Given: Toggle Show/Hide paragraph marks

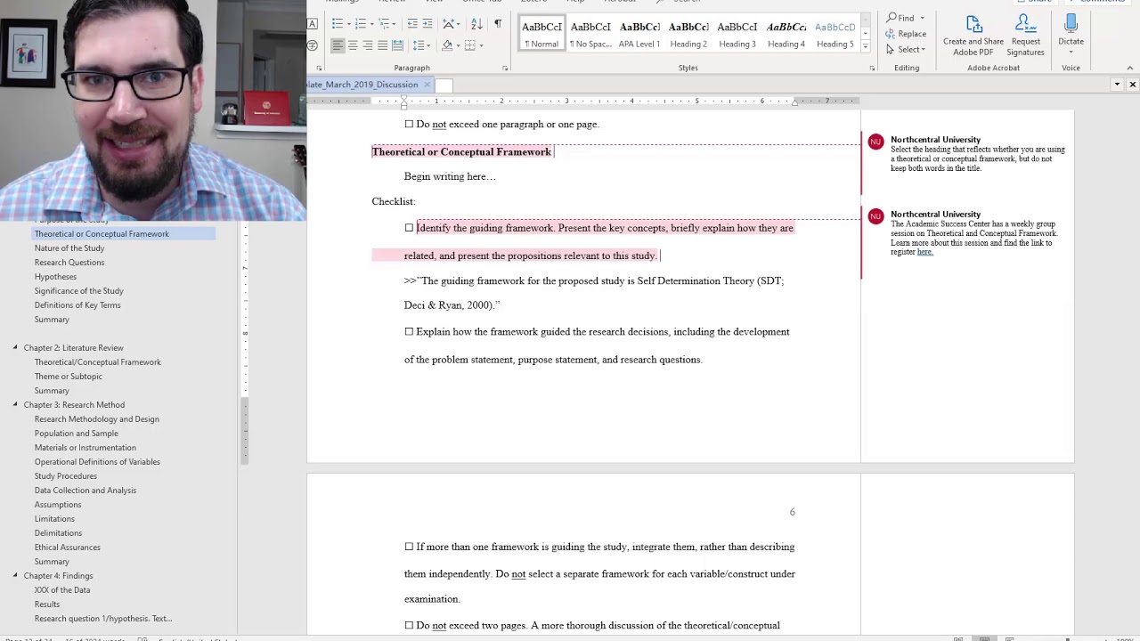Looking at the screenshot, I should (497, 23).
